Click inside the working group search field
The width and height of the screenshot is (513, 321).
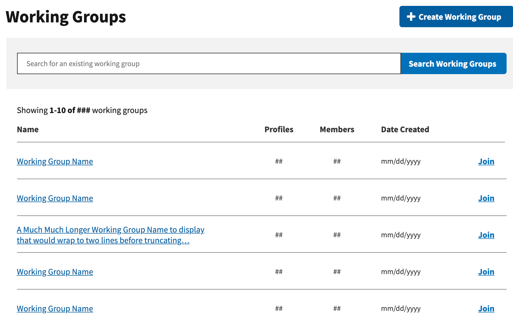187,63
